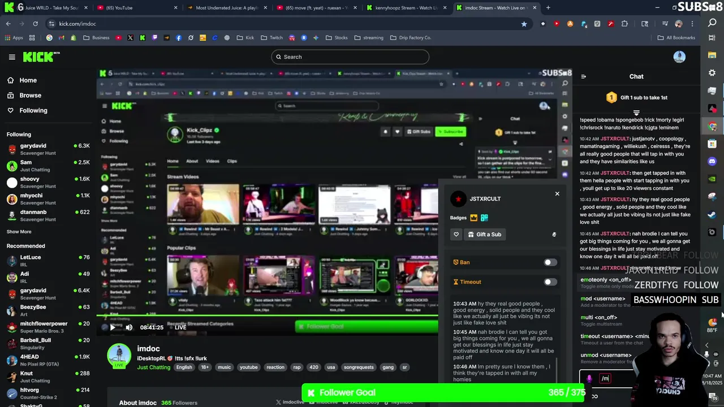Open Knut recommended channel
Screen dimensions: 724x407
coord(48,376)
